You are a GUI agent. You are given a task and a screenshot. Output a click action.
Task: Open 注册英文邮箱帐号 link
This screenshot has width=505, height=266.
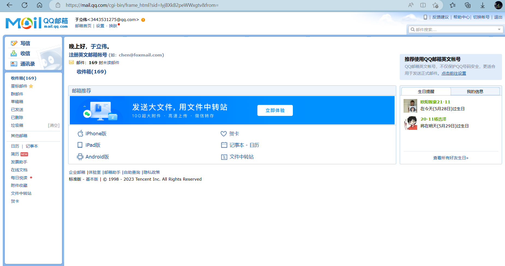(88, 55)
